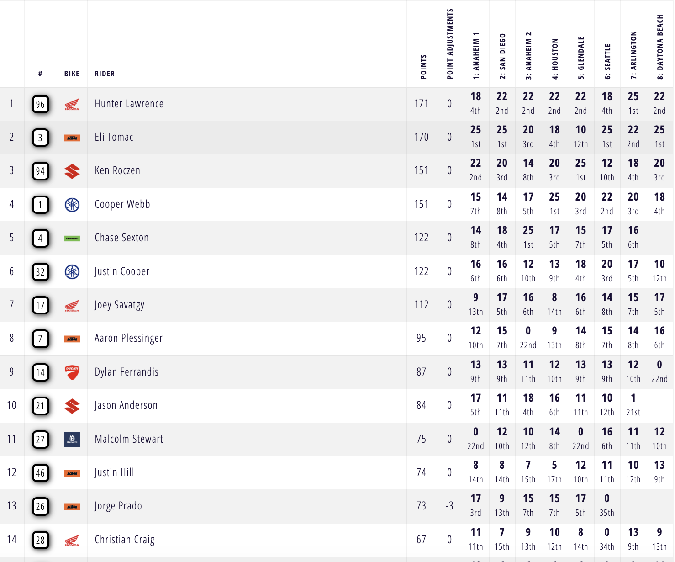Open rider Justin Cooper's name
The width and height of the screenshot is (675, 562).
point(122,271)
